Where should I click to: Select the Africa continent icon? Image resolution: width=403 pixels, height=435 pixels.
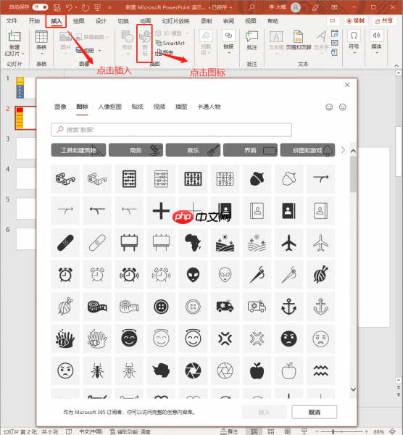click(x=193, y=242)
